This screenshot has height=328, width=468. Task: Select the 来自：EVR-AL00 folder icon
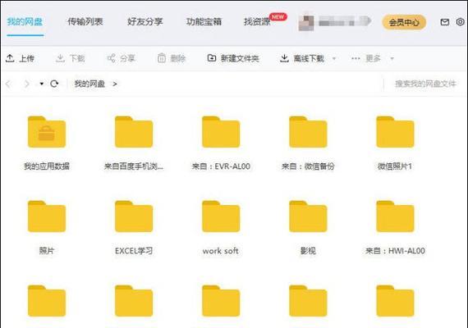[221, 132]
